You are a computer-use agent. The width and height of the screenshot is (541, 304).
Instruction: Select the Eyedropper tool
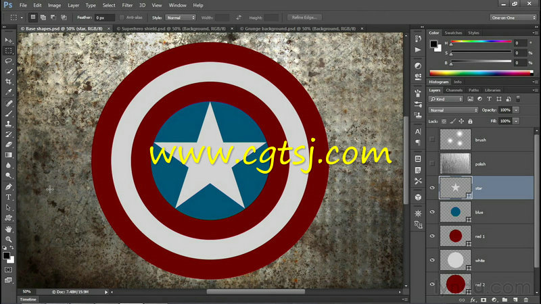pos(9,92)
